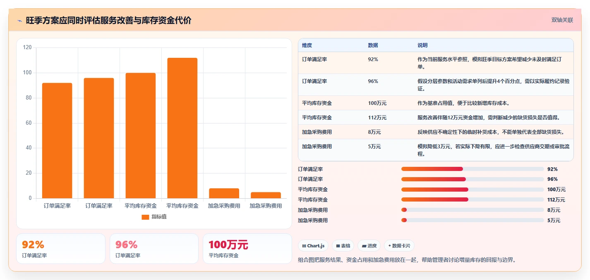Click the tallest chart bar at 112

coord(182,128)
